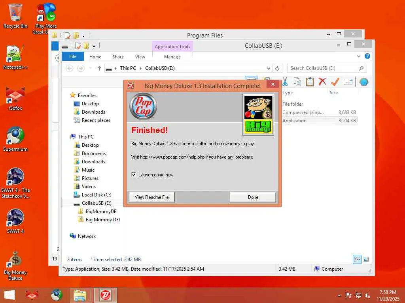405x303 pixels.
Task: Switch to details view icon in status bar
Action: point(357,259)
